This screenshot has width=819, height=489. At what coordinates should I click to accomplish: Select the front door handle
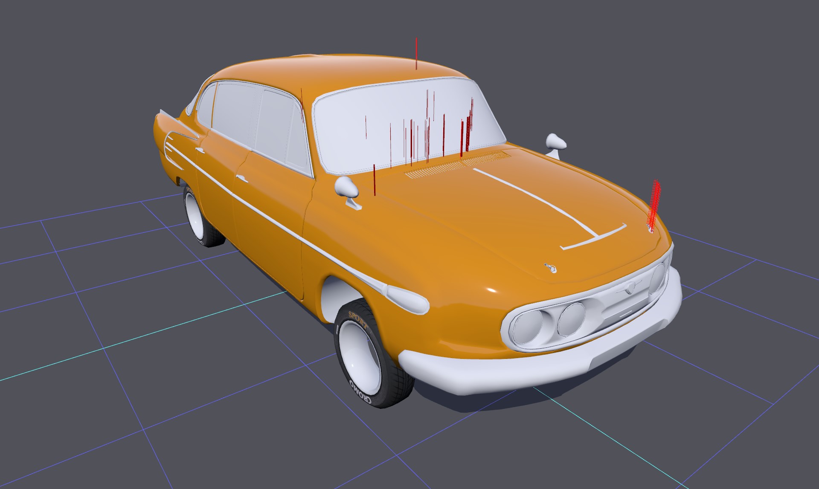click(242, 178)
